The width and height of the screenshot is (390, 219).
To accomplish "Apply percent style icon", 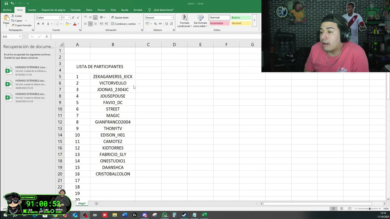I will point(155,24).
